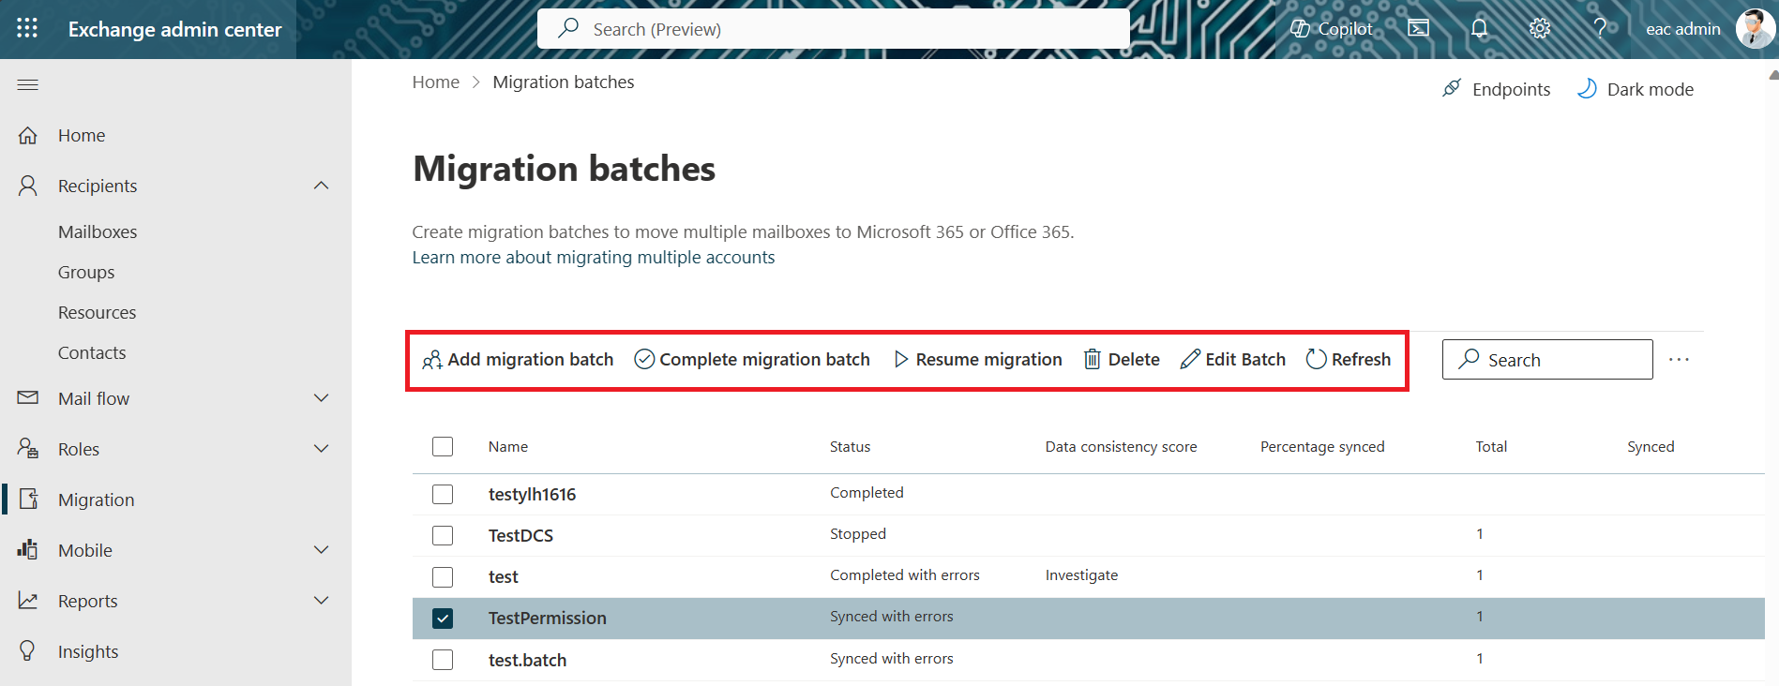Click 'Completed with errors' status text
The width and height of the screenshot is (1779, 686).
point(904,574)
